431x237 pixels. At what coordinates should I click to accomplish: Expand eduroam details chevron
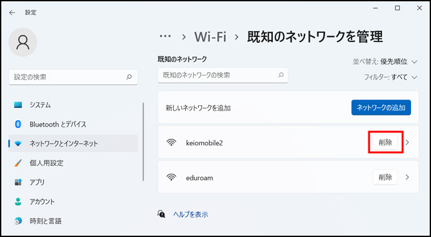point(407,178)
